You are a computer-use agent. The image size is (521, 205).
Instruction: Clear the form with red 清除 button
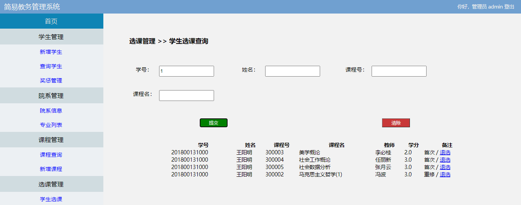click(x=396, y=123)
